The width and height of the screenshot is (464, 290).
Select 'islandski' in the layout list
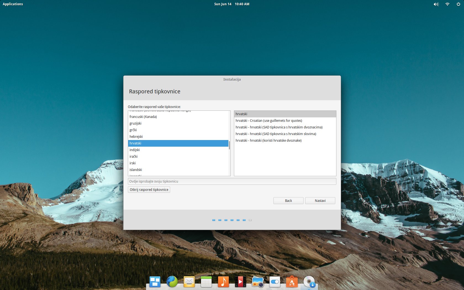(x=136, y=170)
